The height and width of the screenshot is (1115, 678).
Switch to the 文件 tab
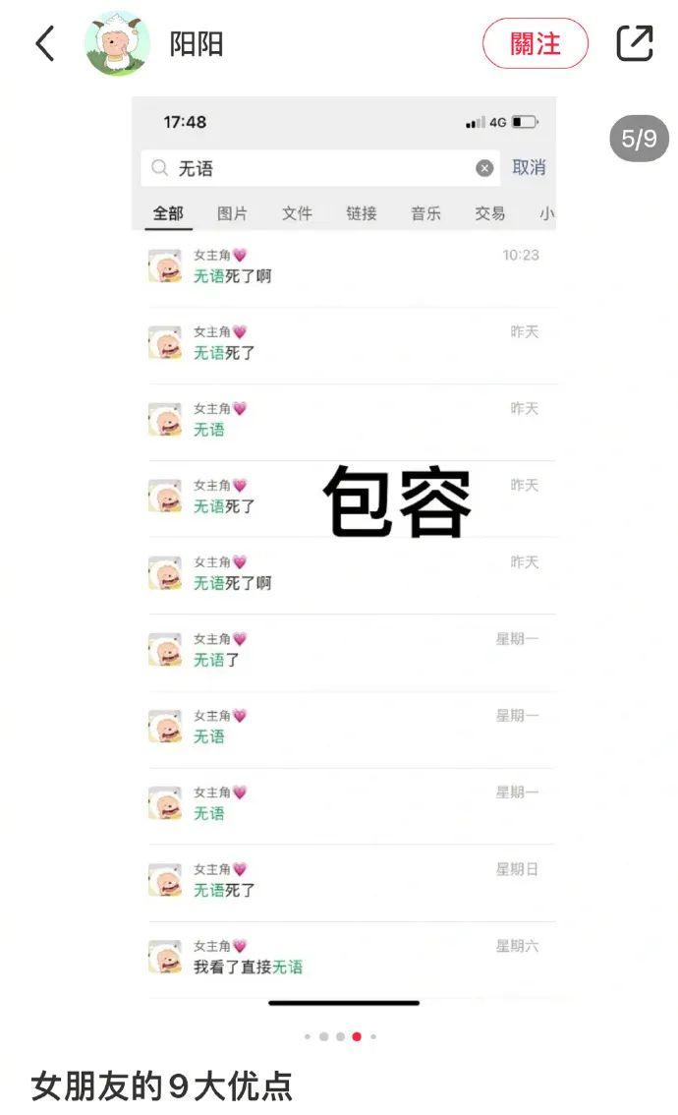(297, 213)
